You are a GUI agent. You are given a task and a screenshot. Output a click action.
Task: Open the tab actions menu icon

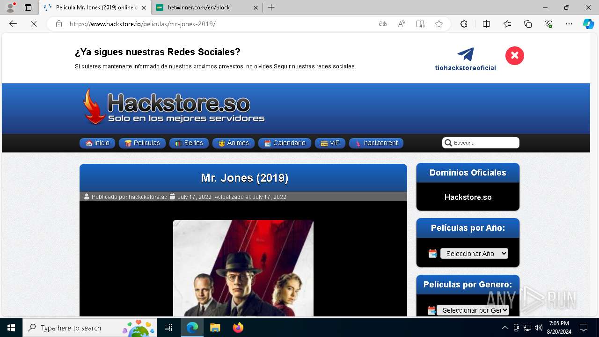tap(28, 7)
